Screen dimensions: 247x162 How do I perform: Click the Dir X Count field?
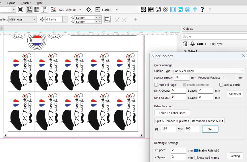click(x=179, y=90)
